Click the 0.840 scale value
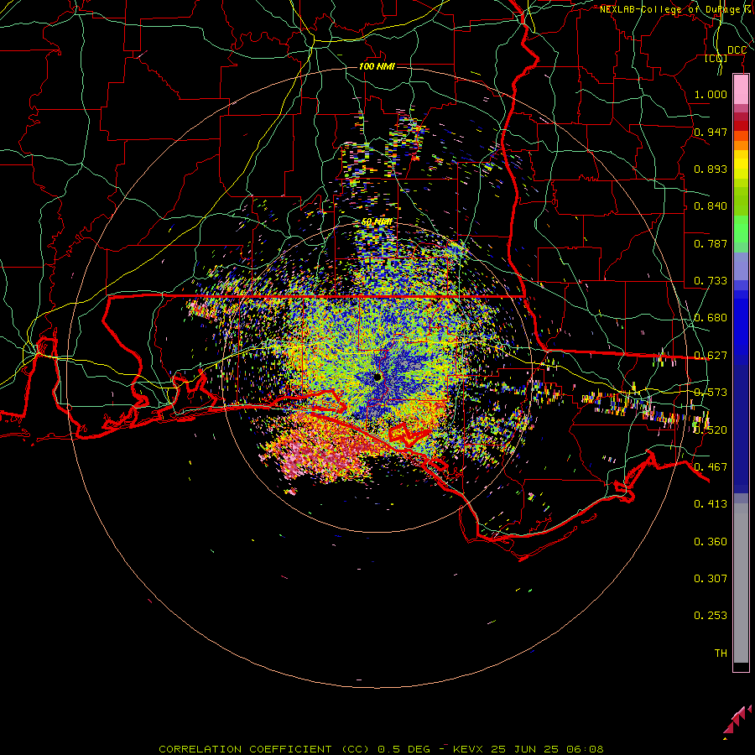 (711, 206)
